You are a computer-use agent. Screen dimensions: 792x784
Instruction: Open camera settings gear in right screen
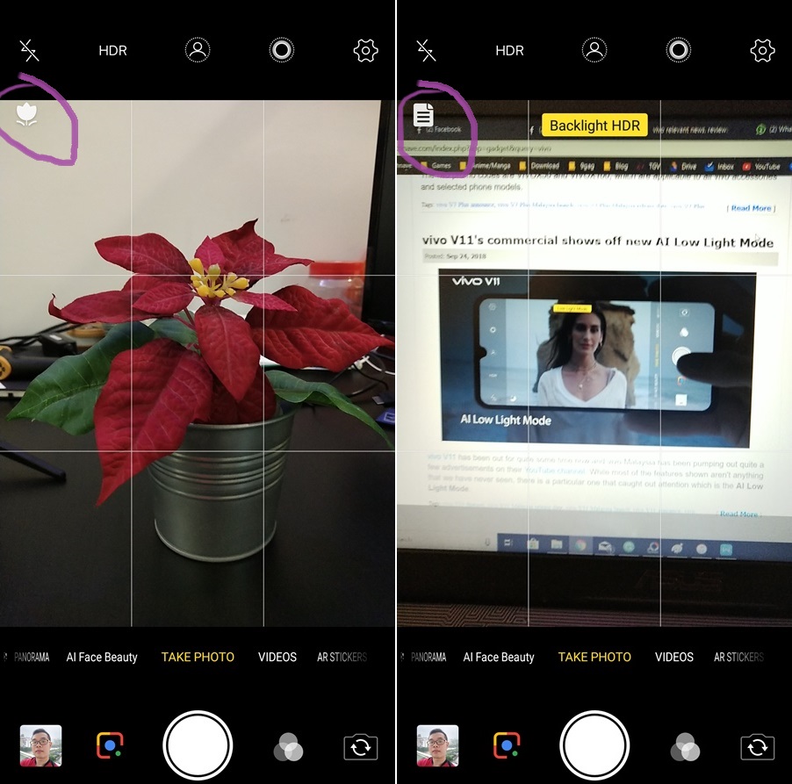click(x=763, y=51)
